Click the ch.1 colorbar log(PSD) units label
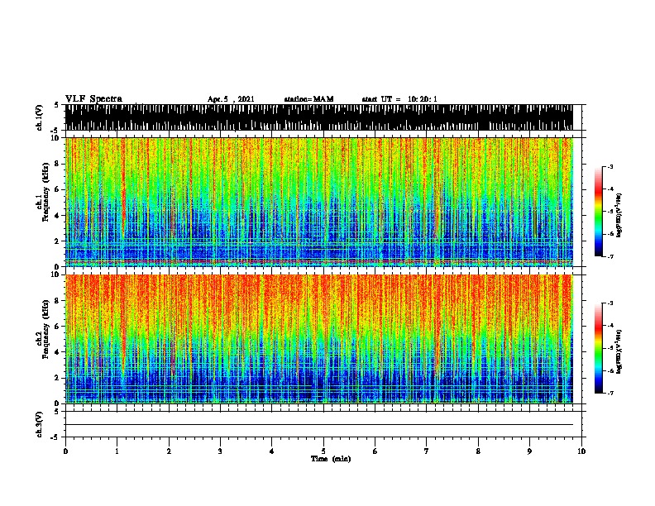 [x=619, y=215]
